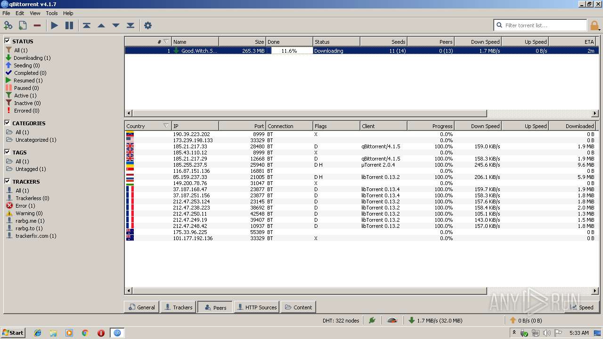Resume torrent with the play icon
Image resolution: width=603 pixels, height=339 pixels.
[55, 25]
